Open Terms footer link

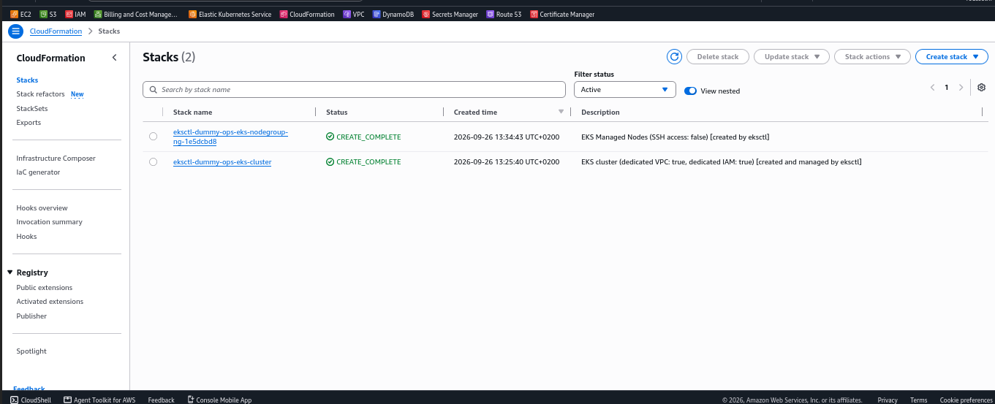(x=918, y=400)
